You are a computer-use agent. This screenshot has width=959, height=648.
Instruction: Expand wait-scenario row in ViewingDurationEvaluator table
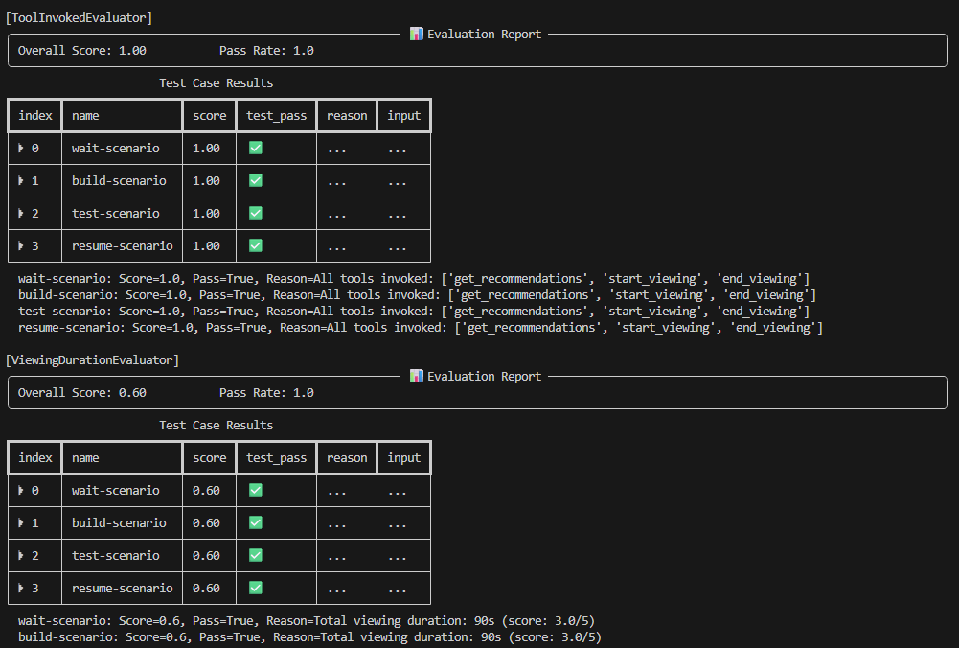pos(21,490)
